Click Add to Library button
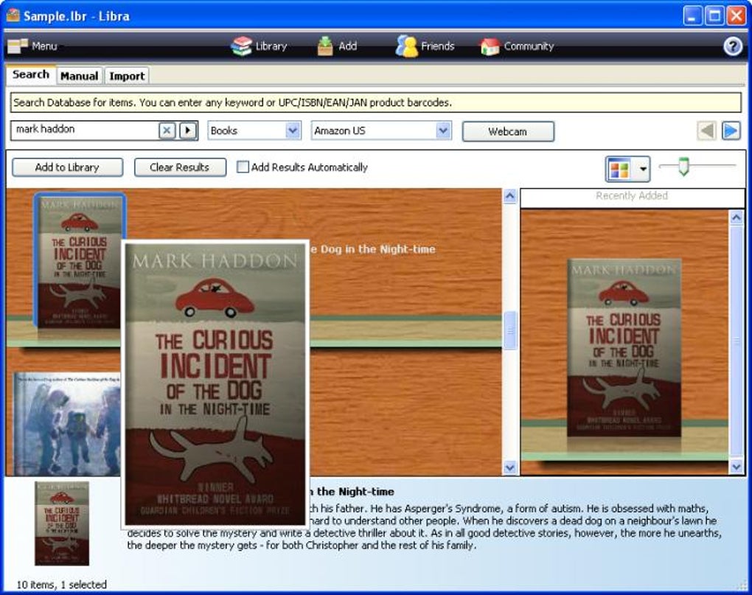752x595 pixels. 67,167
